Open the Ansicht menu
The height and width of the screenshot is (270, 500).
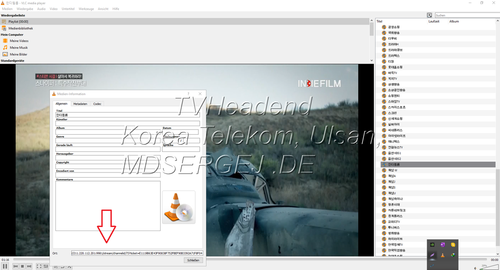coord(103,9)
